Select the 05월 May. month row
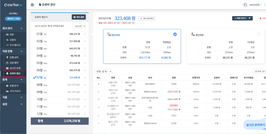 pyautogui.click(x=60, y=63)
